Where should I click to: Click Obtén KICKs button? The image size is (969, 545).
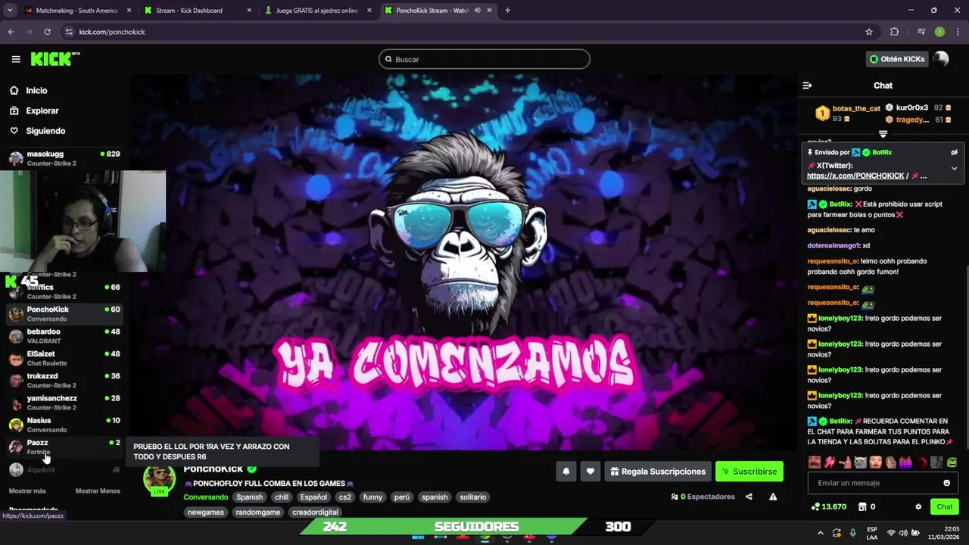coord(896,59)
